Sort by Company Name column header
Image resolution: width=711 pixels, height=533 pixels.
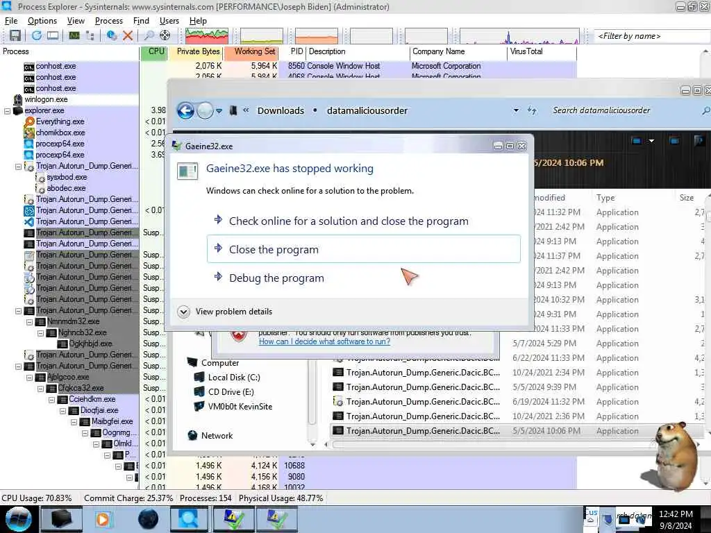[458, 51]
